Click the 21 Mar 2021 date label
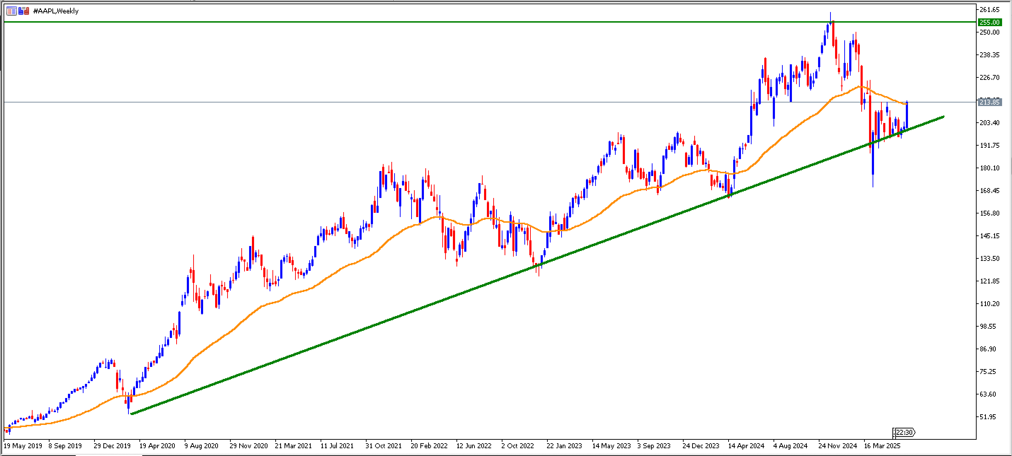The height and width of the screenshot is (456, 1012). [293, 446]
